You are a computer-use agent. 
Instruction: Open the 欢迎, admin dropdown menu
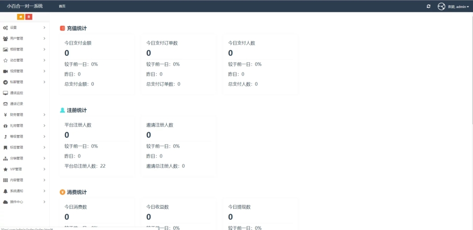(x=458, y=7)
